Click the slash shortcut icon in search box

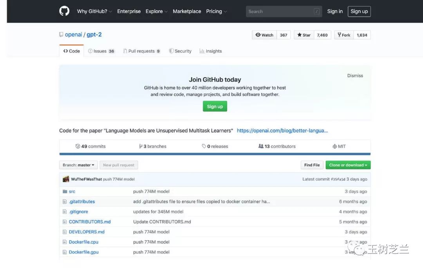[317, 11]
